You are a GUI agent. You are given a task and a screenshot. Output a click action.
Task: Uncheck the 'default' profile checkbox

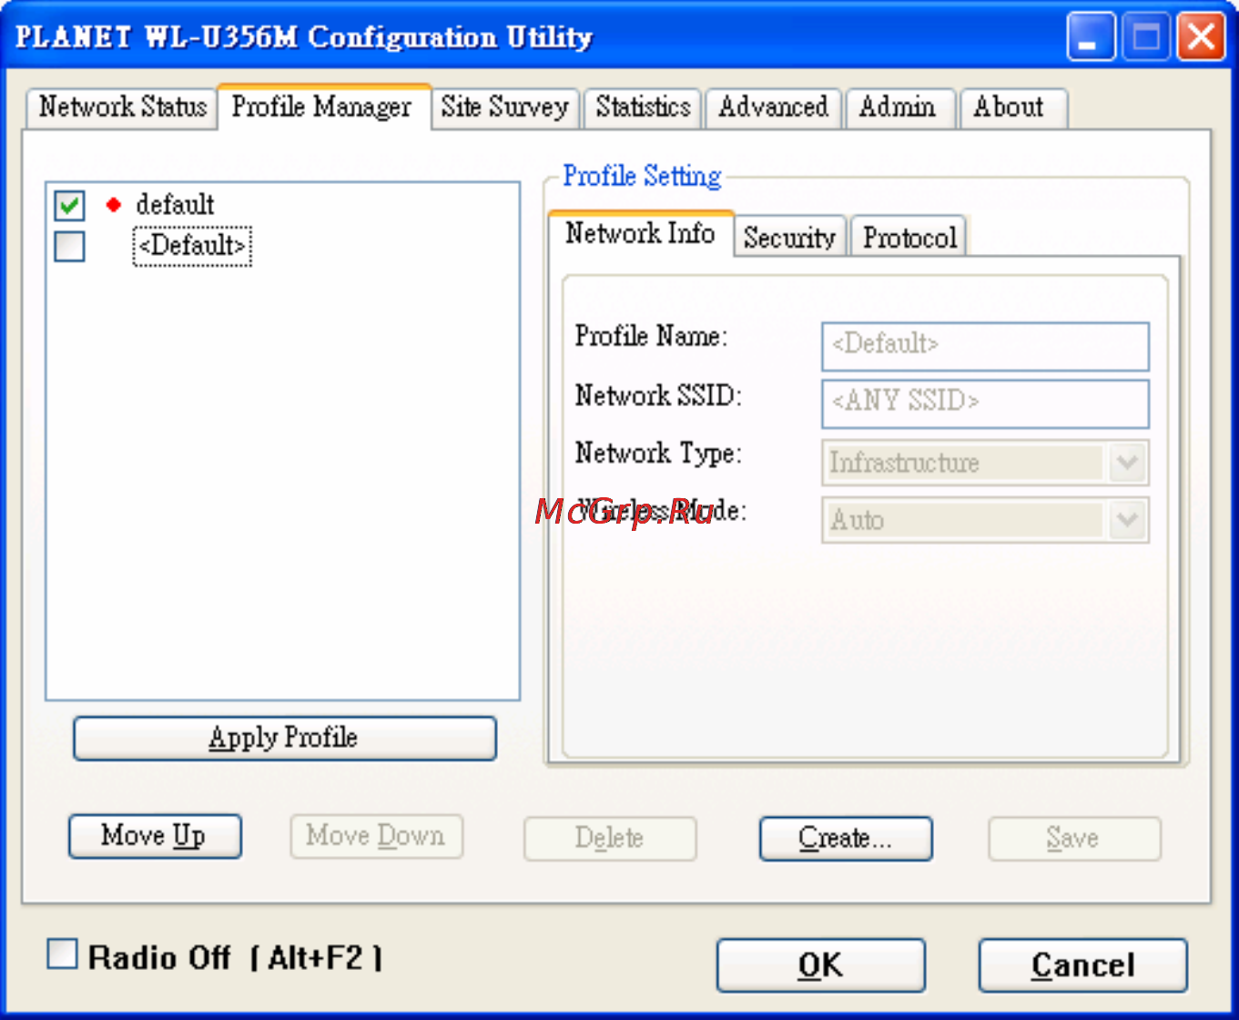click(70, 205)
